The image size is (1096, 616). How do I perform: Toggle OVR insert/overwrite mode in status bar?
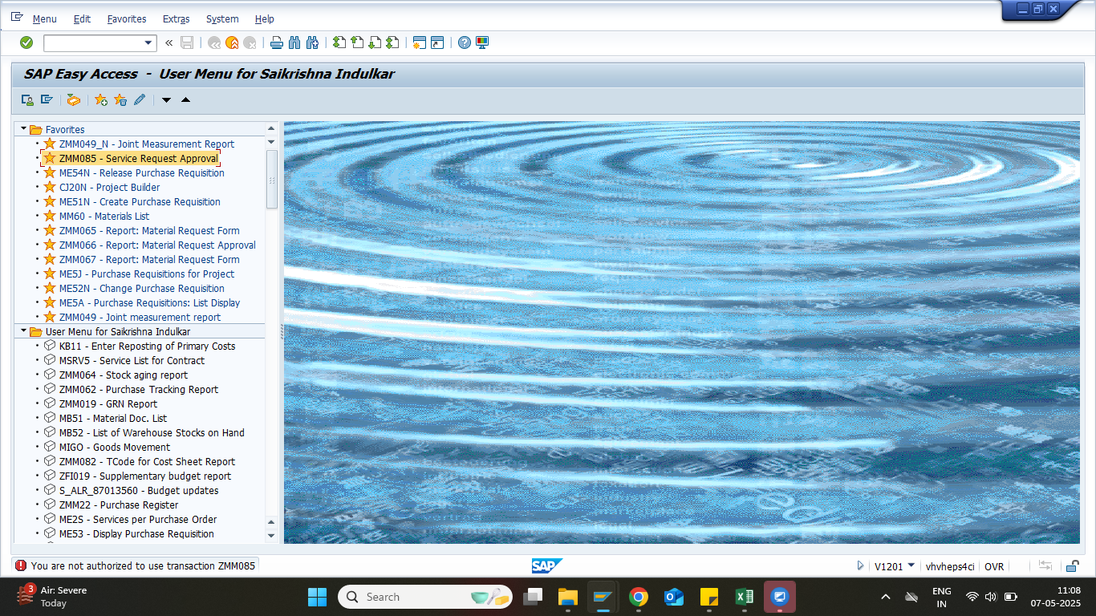(994, 566)
